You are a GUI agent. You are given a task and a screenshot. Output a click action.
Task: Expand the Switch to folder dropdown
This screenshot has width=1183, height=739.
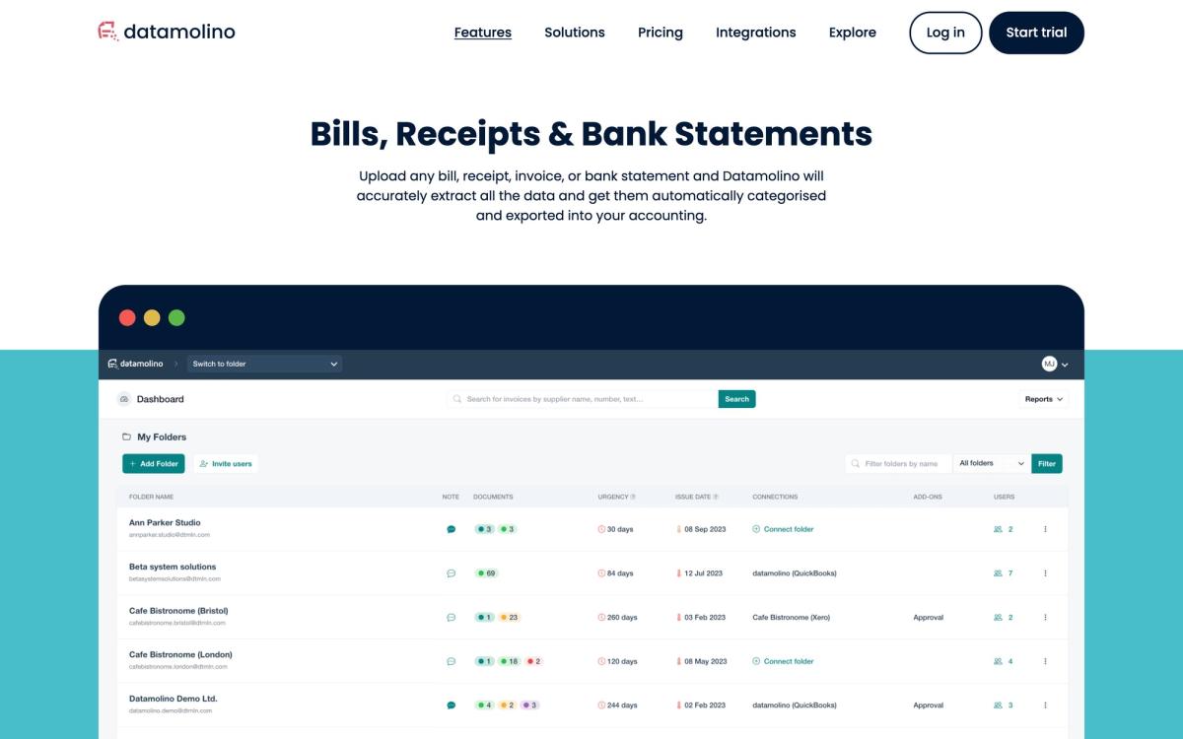point(264,364)
